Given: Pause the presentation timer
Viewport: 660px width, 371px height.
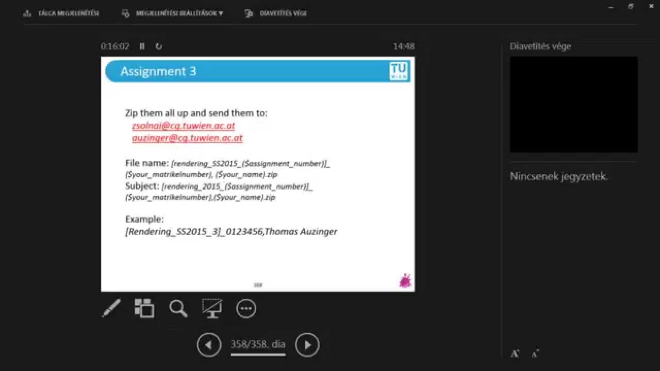Looking at the screenshot, I should click(x=142, y=46).
